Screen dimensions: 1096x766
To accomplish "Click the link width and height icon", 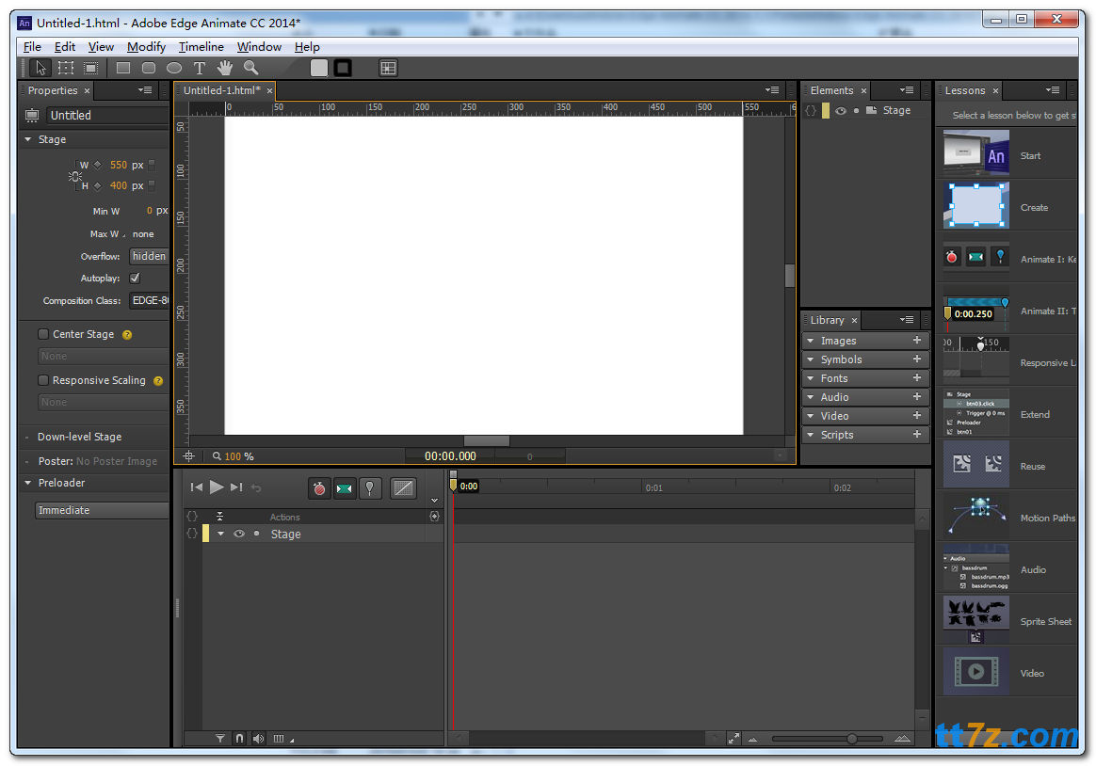I will pyautogui.click(x=75, y=176).
